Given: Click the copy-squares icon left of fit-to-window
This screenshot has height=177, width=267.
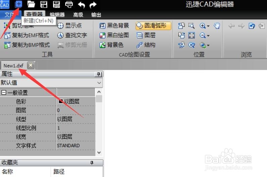Looking at the screenshot, I should [x=181, y=36].
